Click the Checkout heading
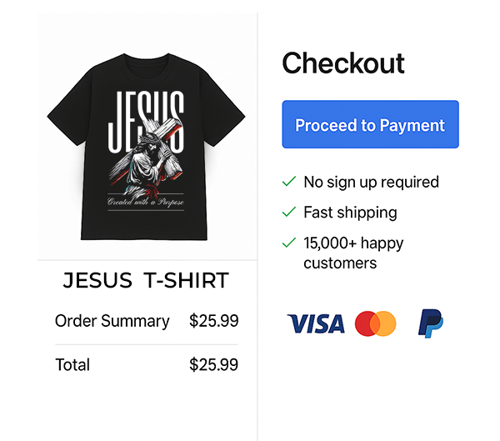 [343, 63]
